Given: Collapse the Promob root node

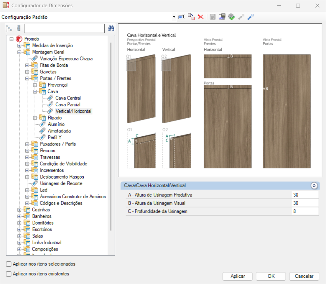Looking at the screenshot, I should point(12,39).
